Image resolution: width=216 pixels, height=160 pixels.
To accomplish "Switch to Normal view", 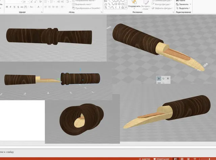I will [175, 159].
